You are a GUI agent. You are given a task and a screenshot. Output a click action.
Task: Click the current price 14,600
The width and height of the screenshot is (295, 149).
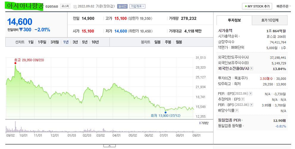click(20, 22)
